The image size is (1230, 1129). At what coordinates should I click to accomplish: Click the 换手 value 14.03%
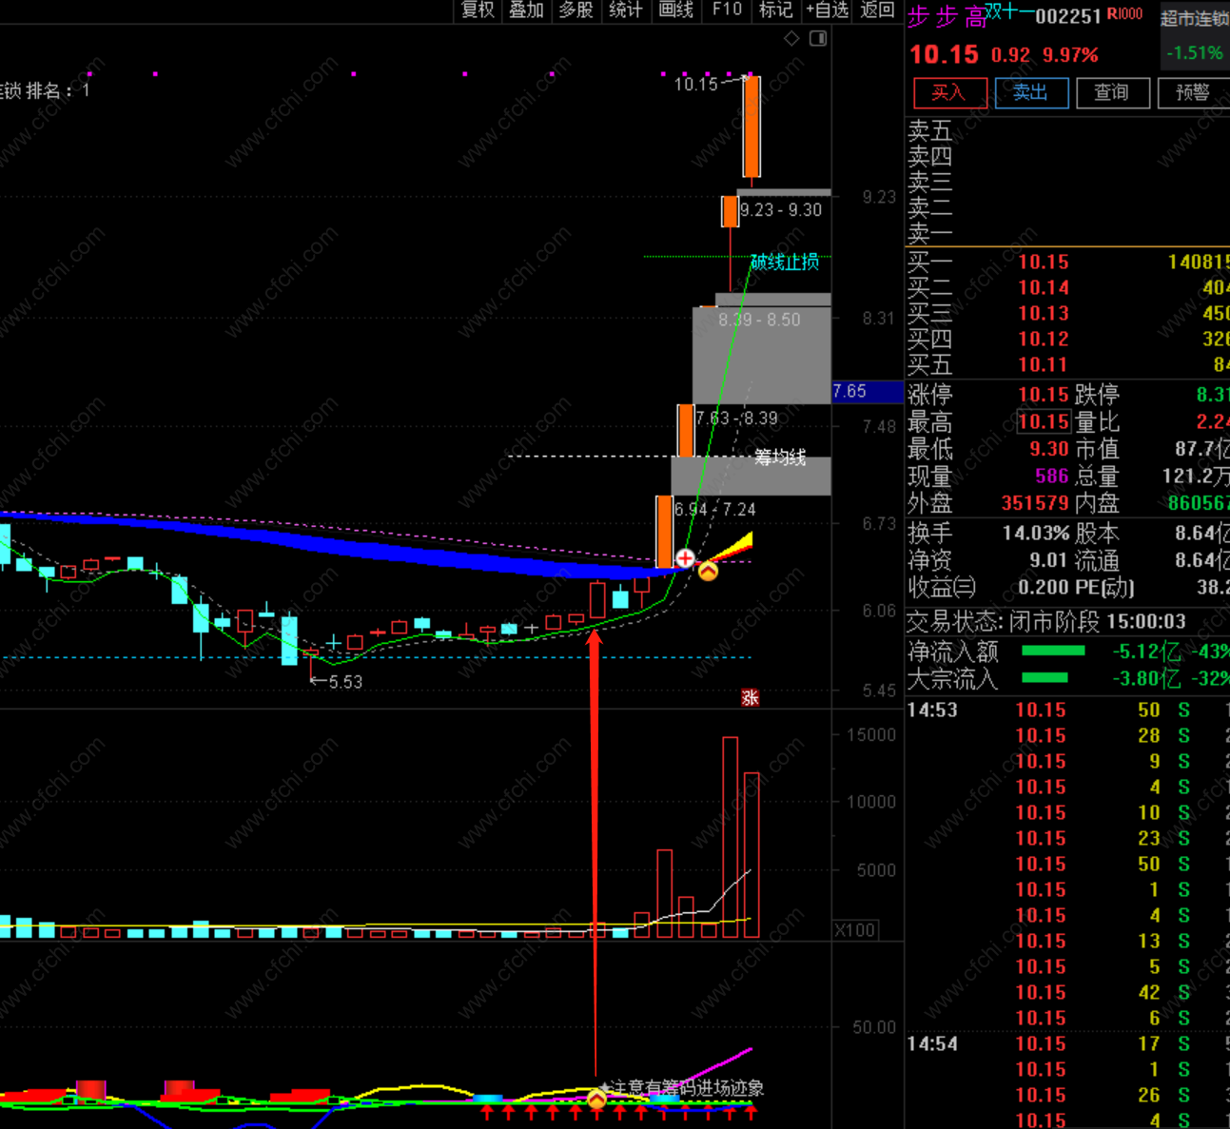1036,534
